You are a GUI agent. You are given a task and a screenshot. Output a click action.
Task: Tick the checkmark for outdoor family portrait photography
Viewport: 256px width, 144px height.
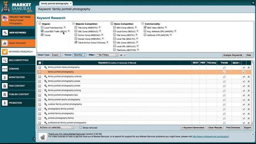coord(244,104)
